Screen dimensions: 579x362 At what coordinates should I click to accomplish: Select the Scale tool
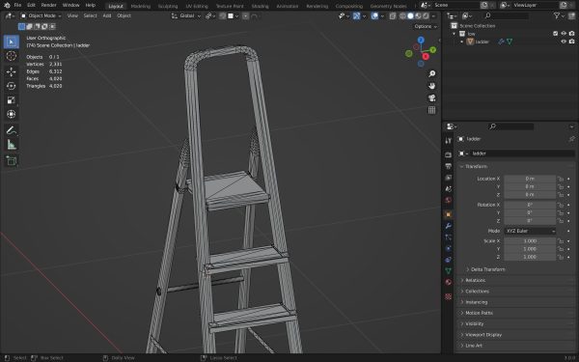[11, 100]
